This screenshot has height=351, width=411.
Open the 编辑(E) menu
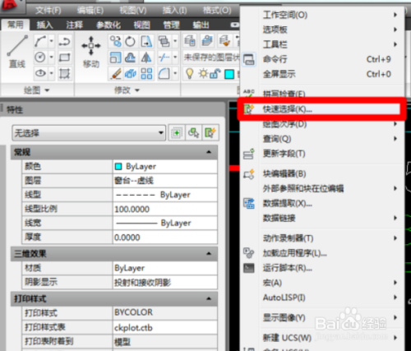(90, 11)
